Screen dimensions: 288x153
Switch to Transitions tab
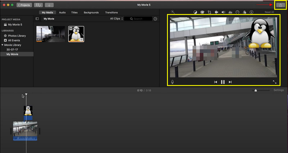click(x=111, y=13)
